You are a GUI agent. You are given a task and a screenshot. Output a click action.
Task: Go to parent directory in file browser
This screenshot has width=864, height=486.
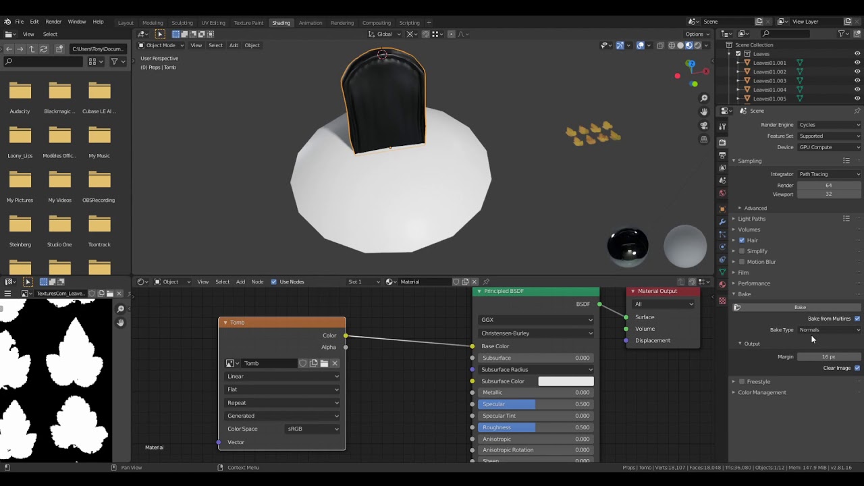coord(32,49)
